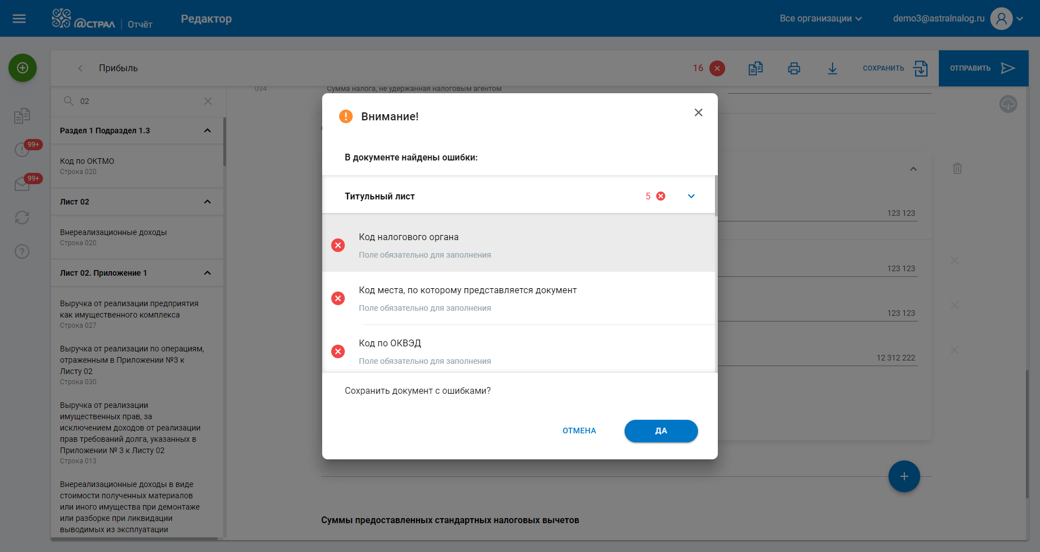Image resolution: width=1040 pixels, height=552 pixels.
Task: Click error icon next to Код налогового органа
Action: tap(338, 245)
